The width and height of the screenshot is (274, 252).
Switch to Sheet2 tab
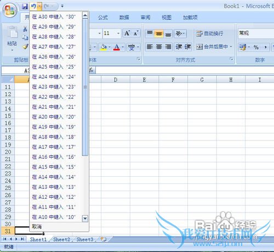[x=61, y=239]
